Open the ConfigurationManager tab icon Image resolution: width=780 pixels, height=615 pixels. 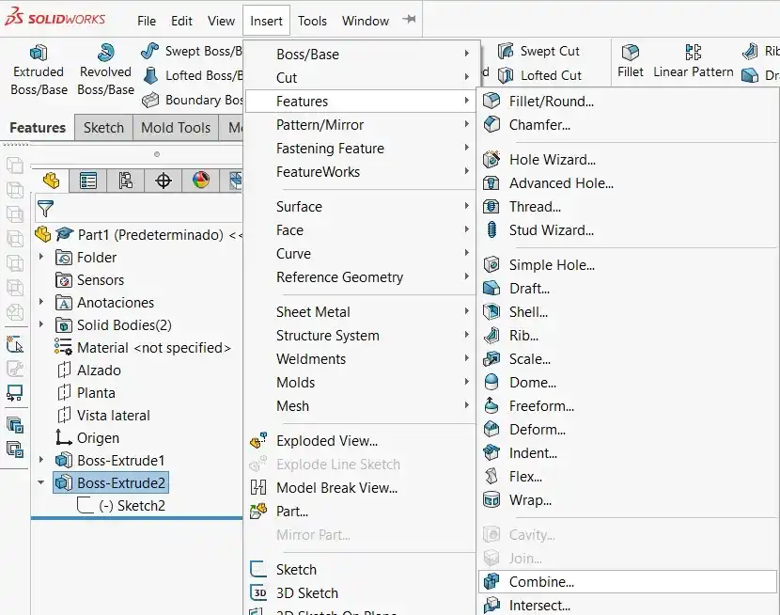pos(125,181)
